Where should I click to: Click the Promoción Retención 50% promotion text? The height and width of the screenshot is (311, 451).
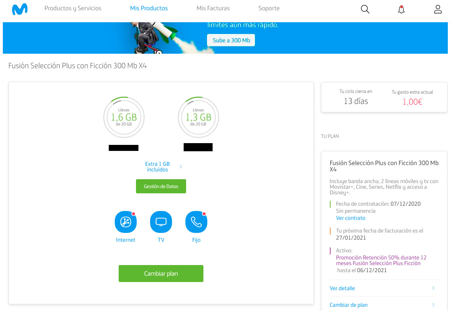click(381, 260)
